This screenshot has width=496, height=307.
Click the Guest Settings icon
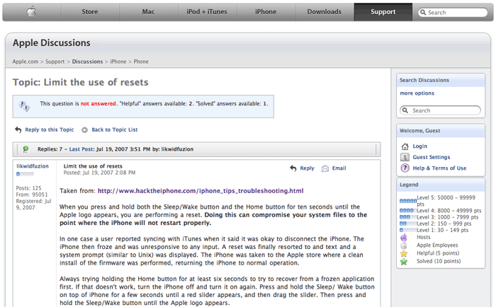pyautogui.click(x=405, y=157)
